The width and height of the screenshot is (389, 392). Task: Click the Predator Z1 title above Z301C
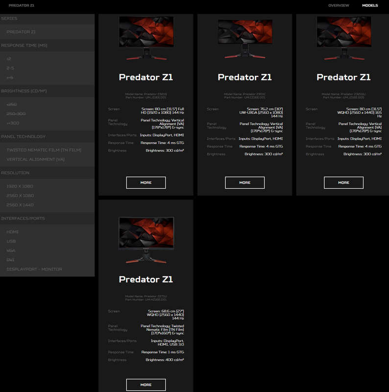point(245,77)
